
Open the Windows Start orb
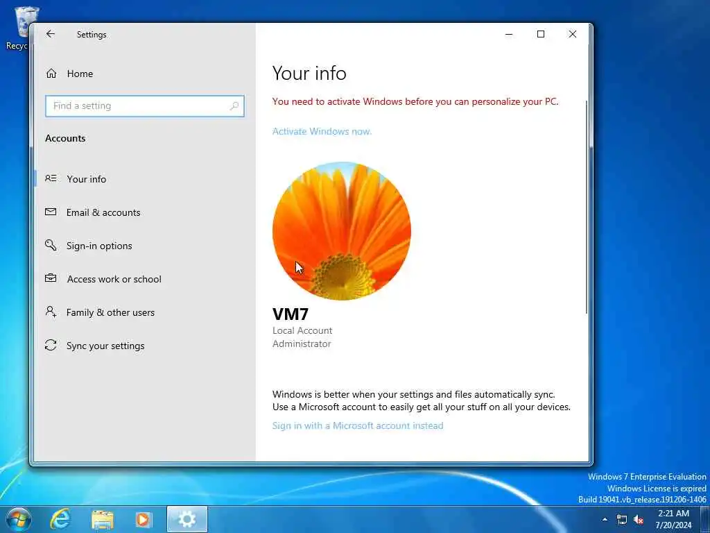point(19,519)
